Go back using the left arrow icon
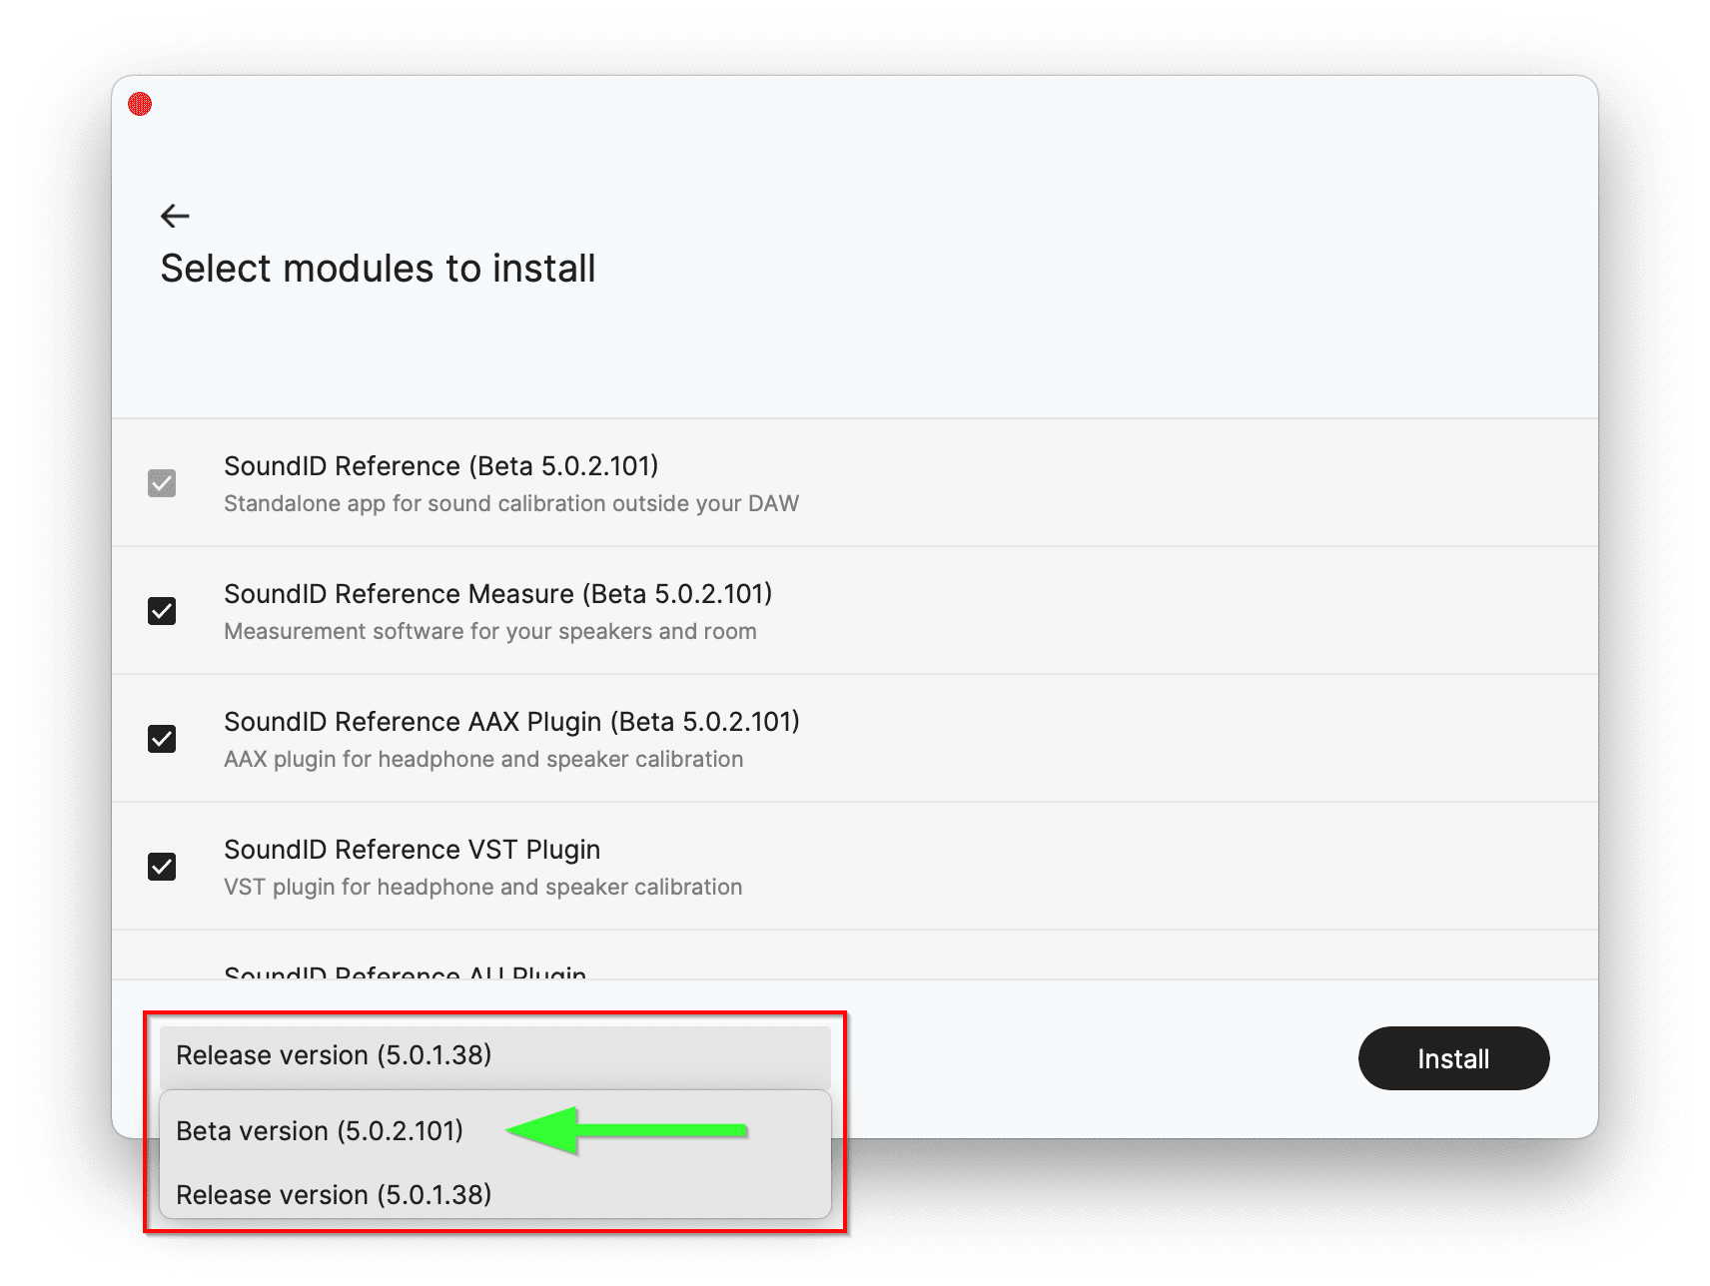Screen dimensions: 1710x1286 (175, 216)
